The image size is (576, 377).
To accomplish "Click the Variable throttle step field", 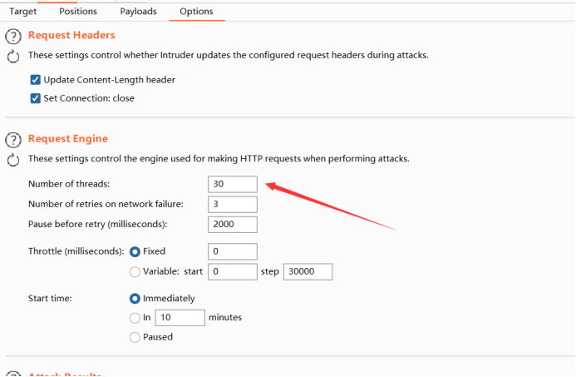I will point(308,272).
